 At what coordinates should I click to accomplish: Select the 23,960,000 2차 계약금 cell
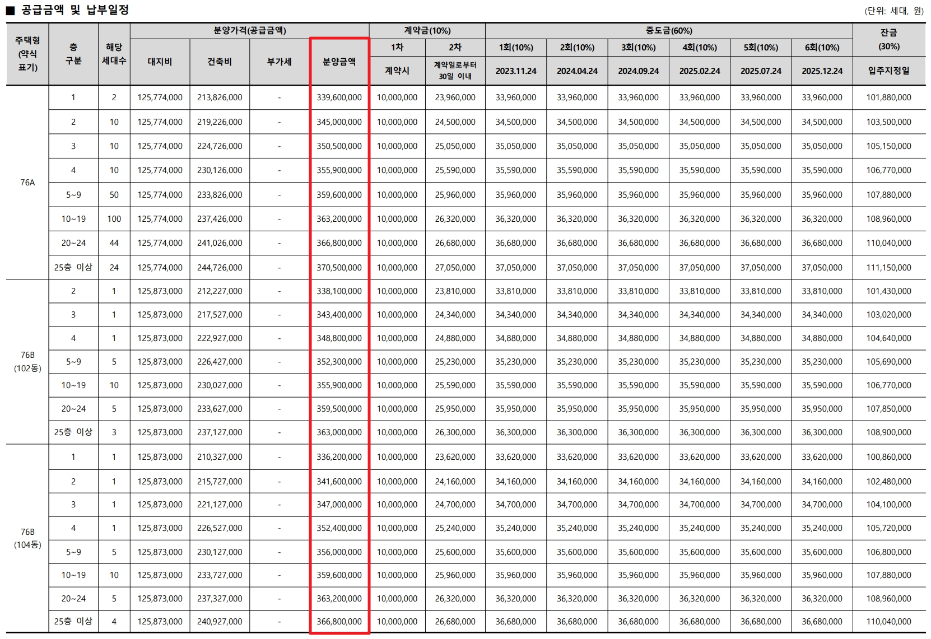pos(455,97)
